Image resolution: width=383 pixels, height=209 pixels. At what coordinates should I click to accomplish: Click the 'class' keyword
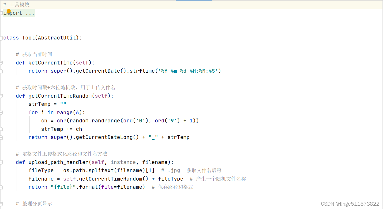[x=11, y=38]
